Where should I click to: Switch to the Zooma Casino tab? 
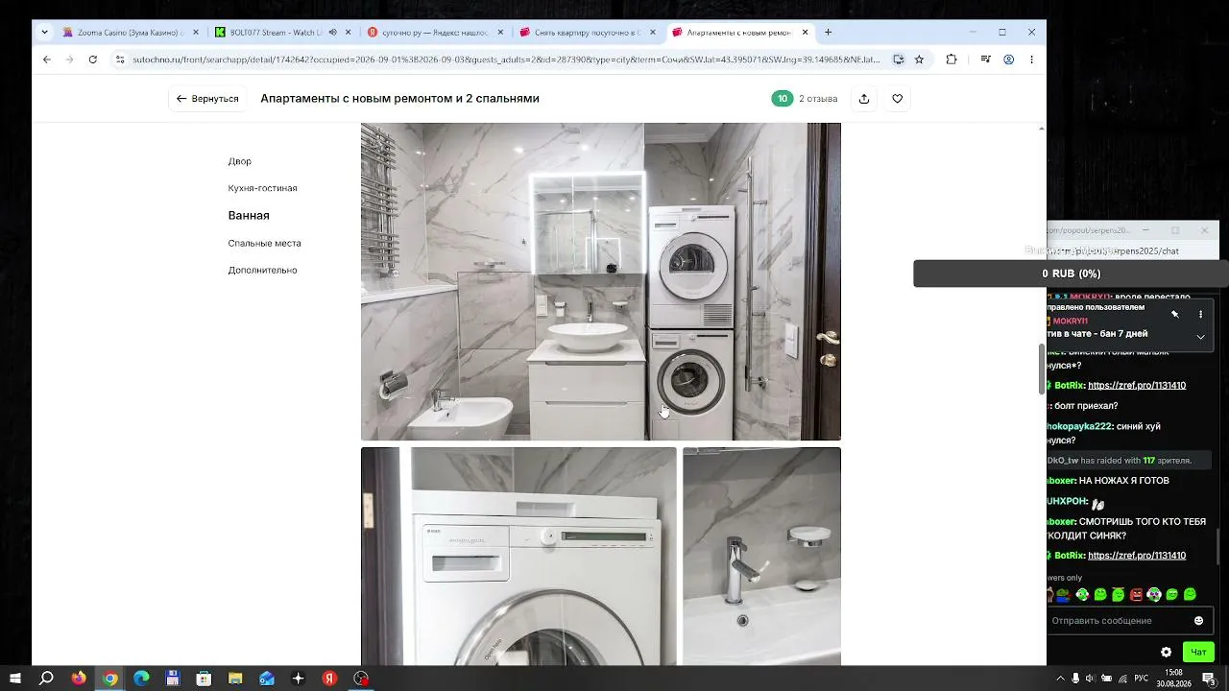(131, 32)
